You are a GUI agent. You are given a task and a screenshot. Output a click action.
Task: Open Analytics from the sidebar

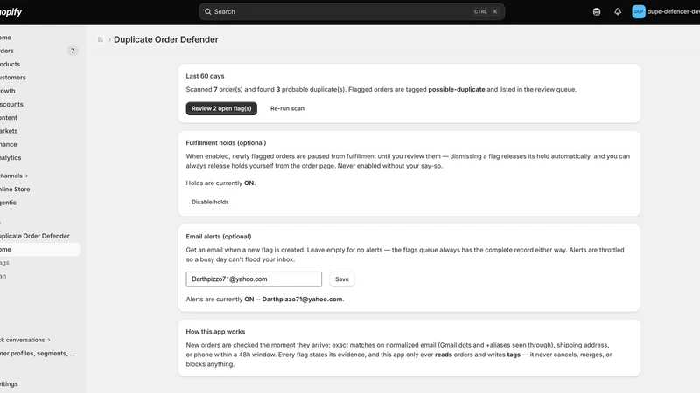10,158
